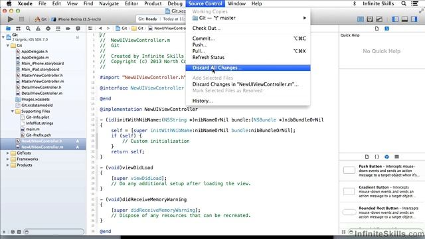Select AppDelegate.h in navigator
This screenshot has width=425, height=239.
[x=35, y=52]
